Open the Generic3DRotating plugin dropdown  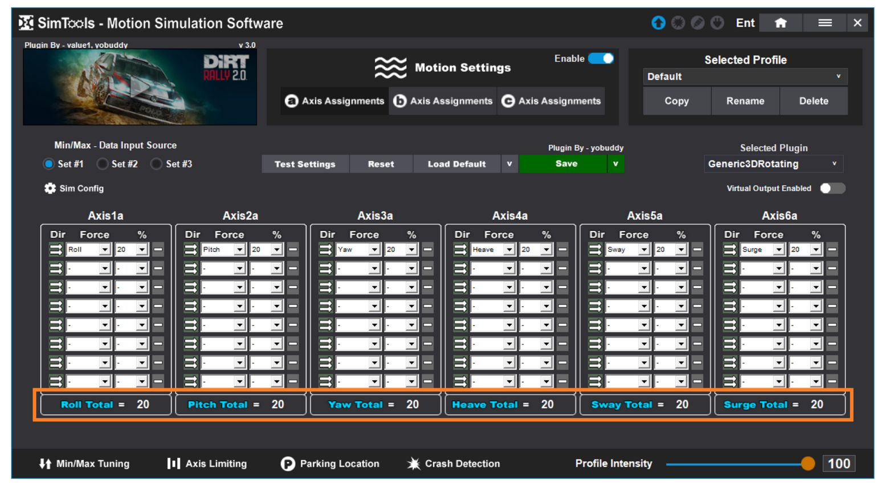[773, 164]
